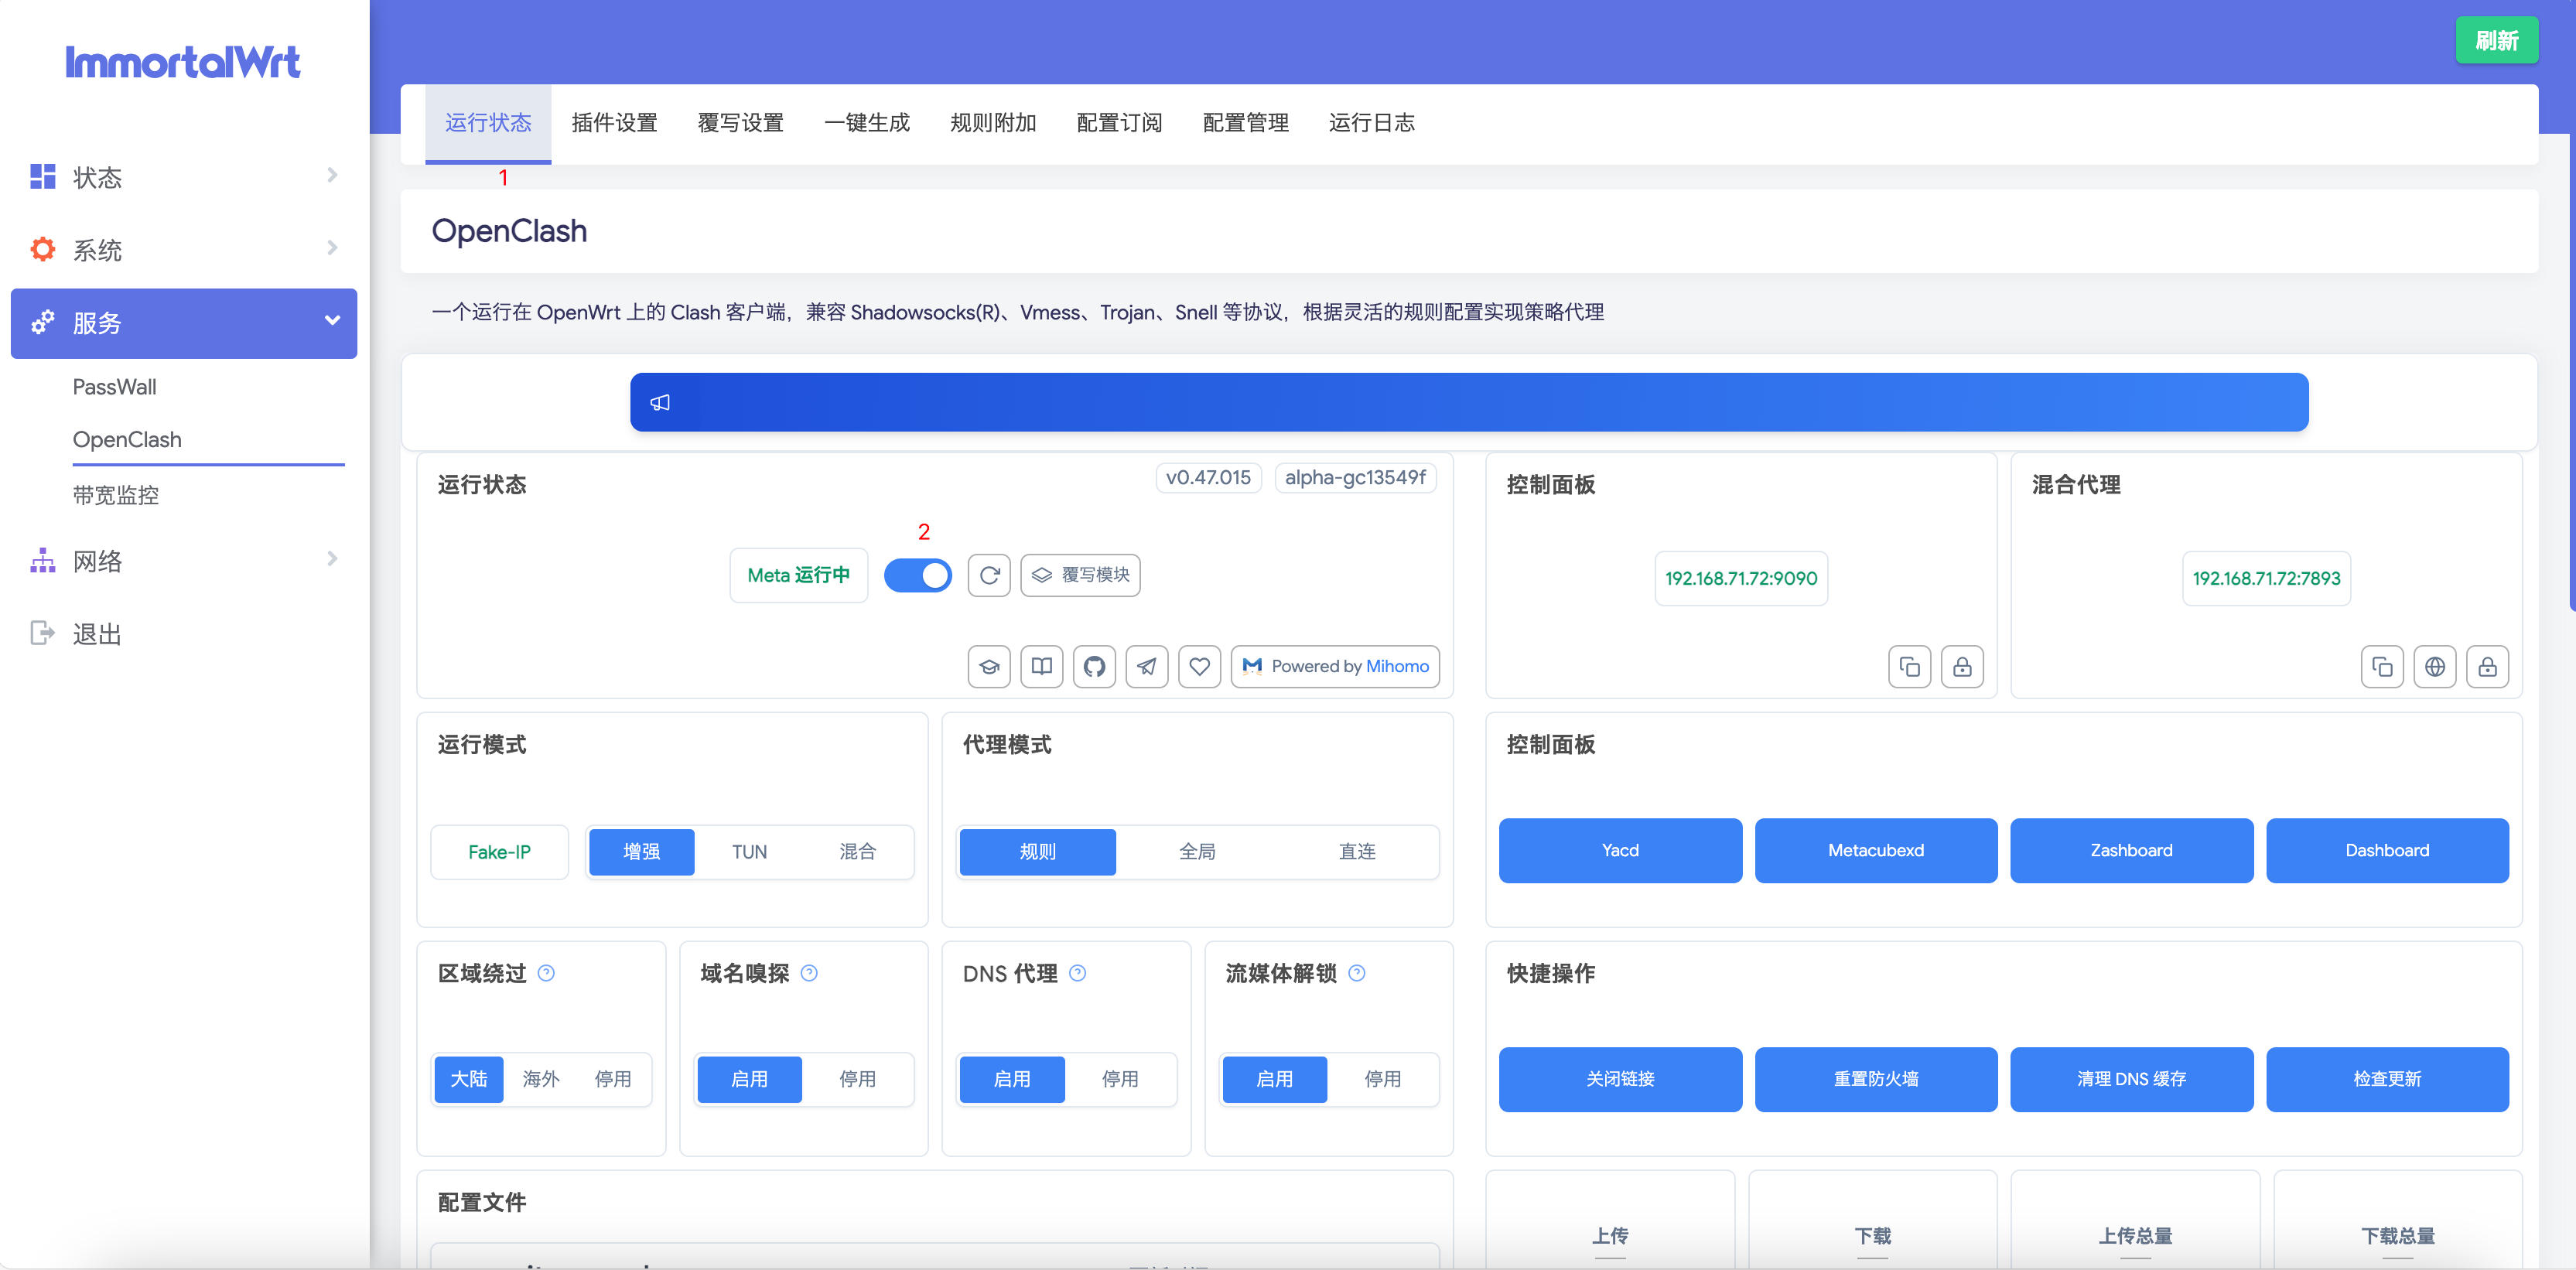Open the Telegram paper-plane icon link

1147,666
